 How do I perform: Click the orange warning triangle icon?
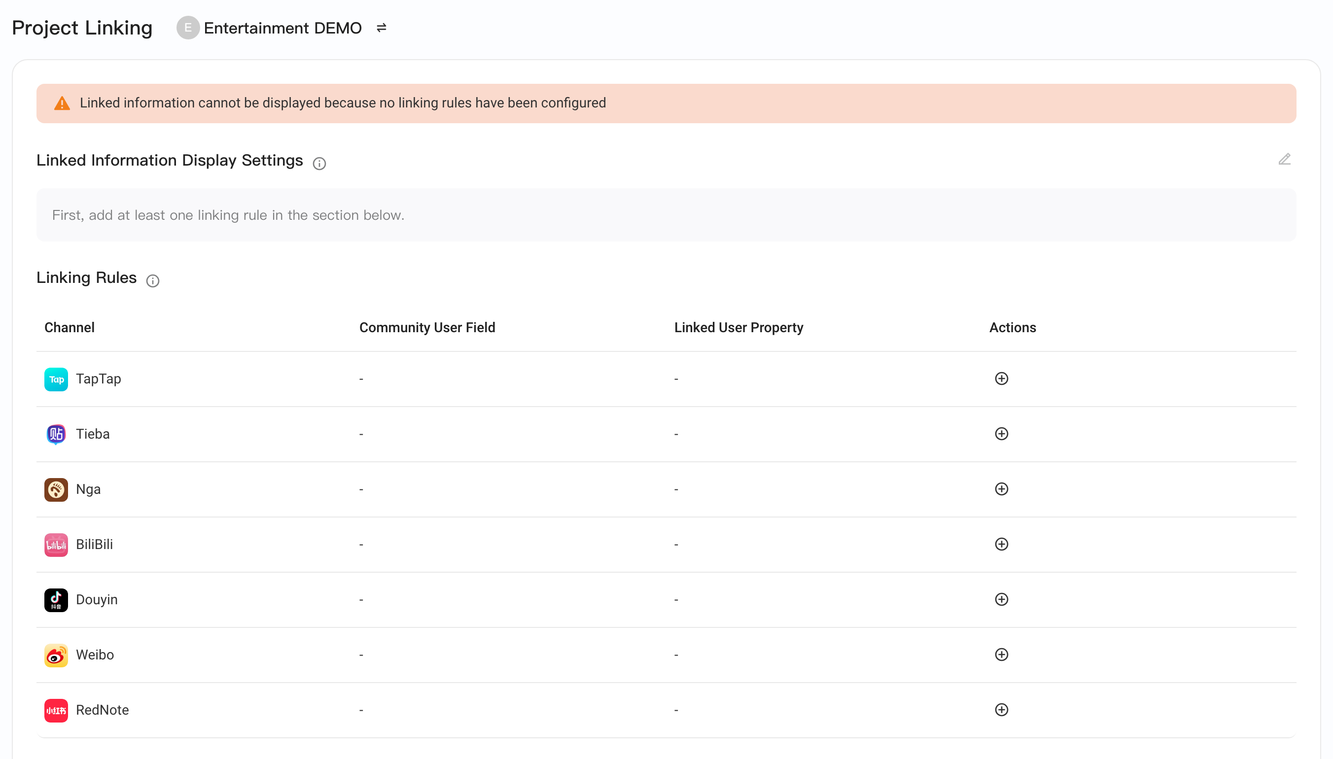click(62, 103)
